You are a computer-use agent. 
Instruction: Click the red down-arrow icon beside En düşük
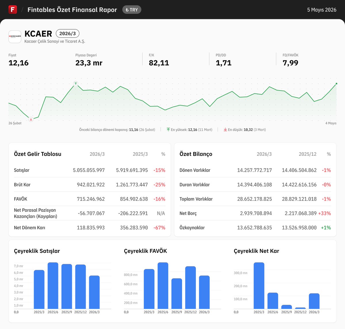point(225,130)
